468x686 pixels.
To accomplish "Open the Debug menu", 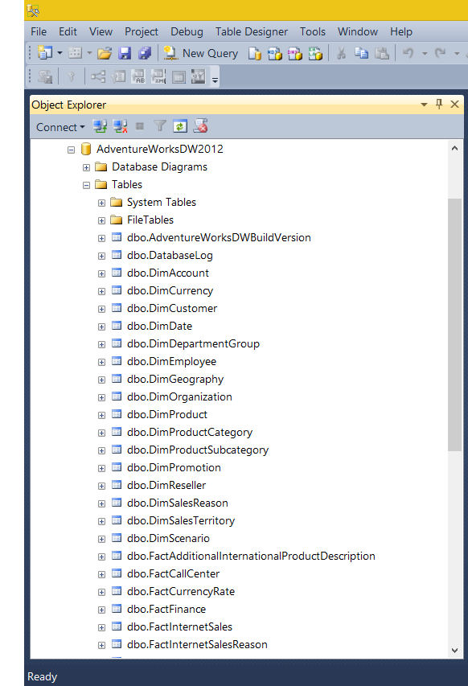I will pyautogui.click(x=187, y=32).
